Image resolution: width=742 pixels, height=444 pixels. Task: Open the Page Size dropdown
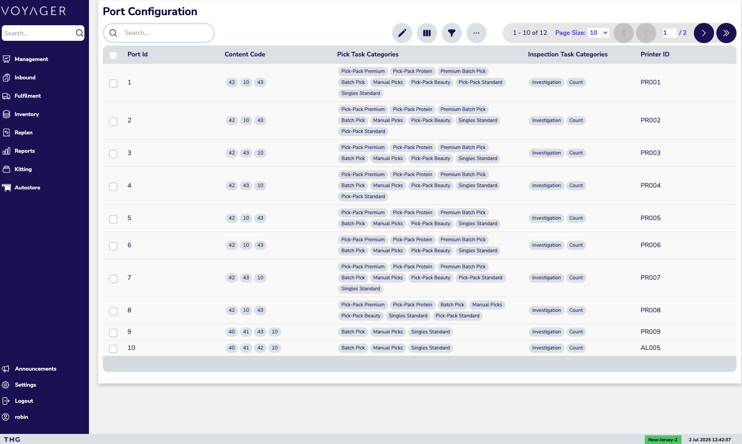coord(598,33)
